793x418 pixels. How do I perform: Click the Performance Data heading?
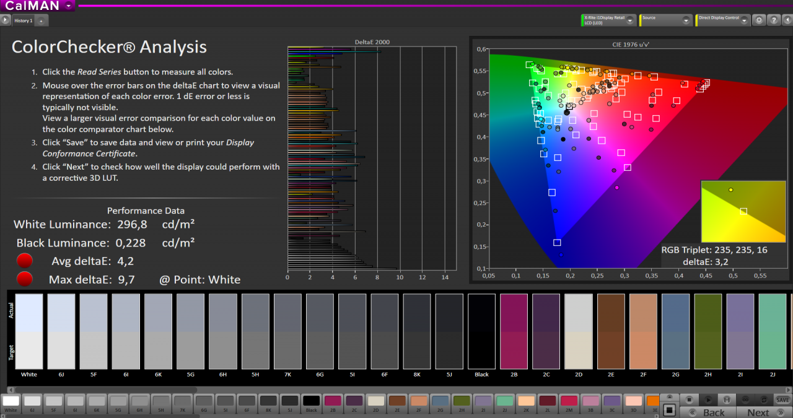coord(146,211)
